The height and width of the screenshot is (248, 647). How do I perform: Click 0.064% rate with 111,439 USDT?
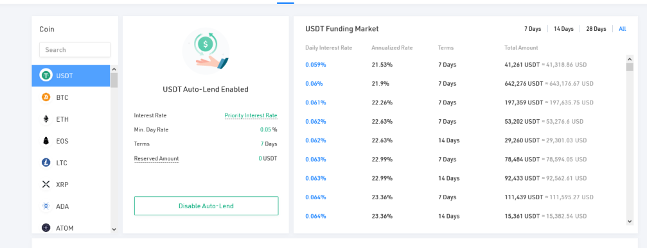point(315,197)
